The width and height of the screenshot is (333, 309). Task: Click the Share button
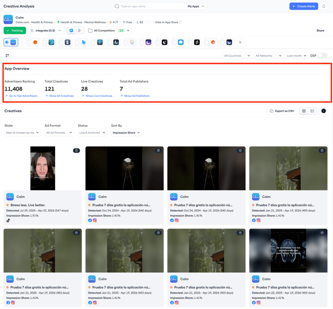coord(320,31)
